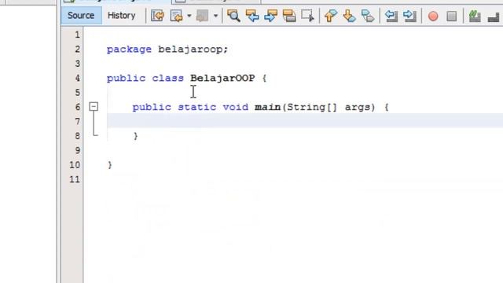The image size is (503, 283).
Task: Click the Comment lines icon
Action: coord(475,16)
